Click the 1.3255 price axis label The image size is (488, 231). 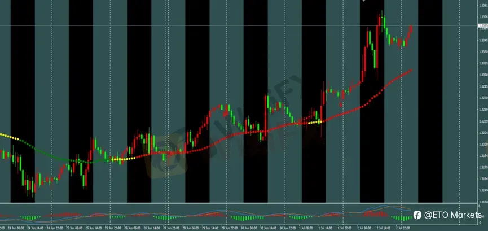(483, 110)
